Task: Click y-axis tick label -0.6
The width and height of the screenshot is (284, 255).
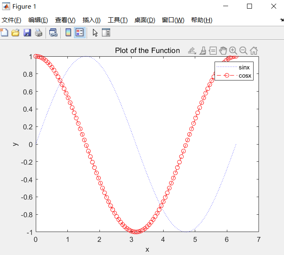Action: tap(27, 197)
